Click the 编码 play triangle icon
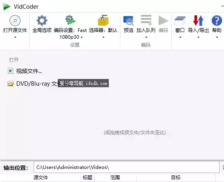 coord(163,21)
